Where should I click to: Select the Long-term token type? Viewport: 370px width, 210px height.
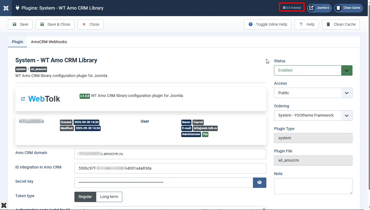pos(109,197)
